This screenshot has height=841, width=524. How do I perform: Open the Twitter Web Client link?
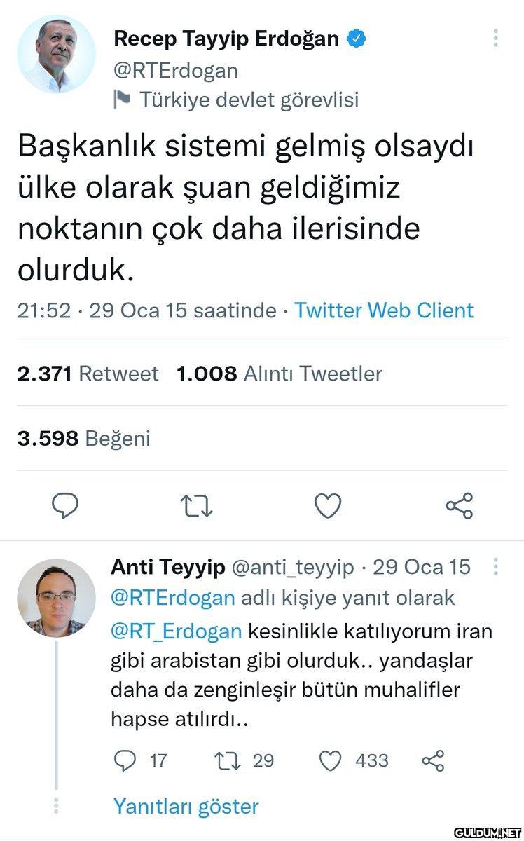(384, 310)
